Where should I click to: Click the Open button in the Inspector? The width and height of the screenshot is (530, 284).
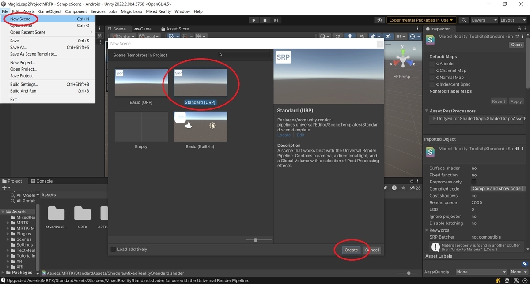coord(516,45)
